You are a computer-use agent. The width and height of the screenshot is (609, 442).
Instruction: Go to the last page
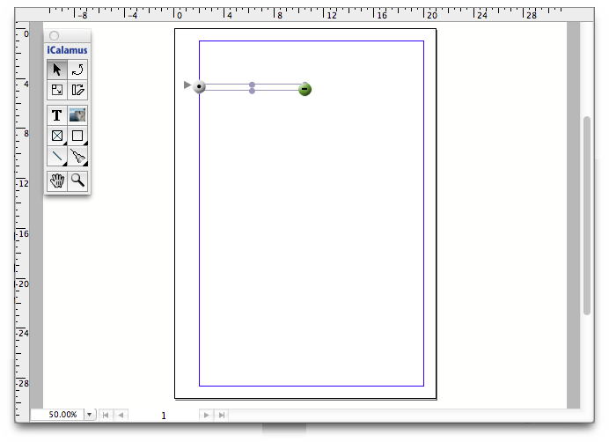point(222,415)
